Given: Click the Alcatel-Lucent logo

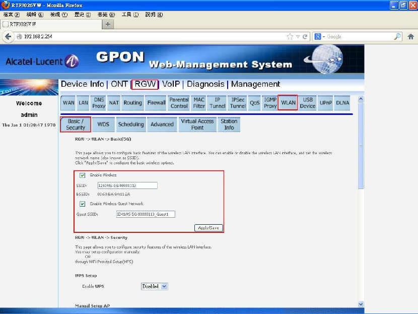Looking at the screenshot, I should pyautogui.click(x=42, y=61).
